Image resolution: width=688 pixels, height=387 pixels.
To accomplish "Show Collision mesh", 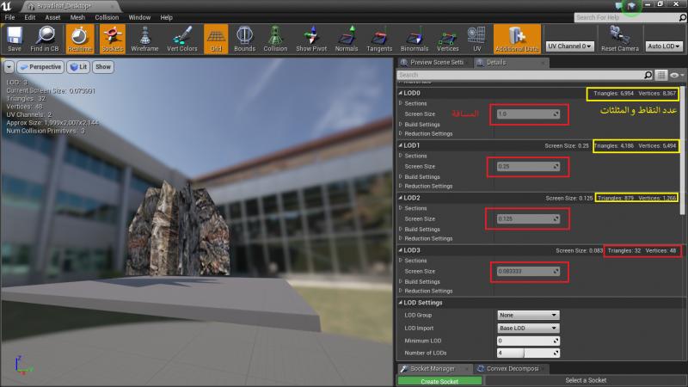I will pyautogui.click(x=275, y=39).
